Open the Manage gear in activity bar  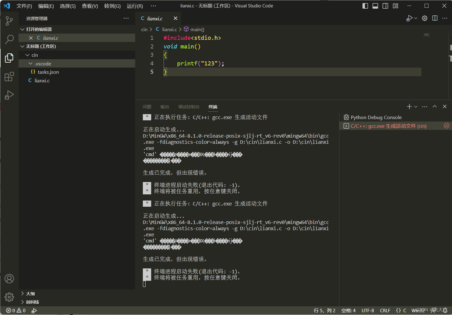pos(9,297)
